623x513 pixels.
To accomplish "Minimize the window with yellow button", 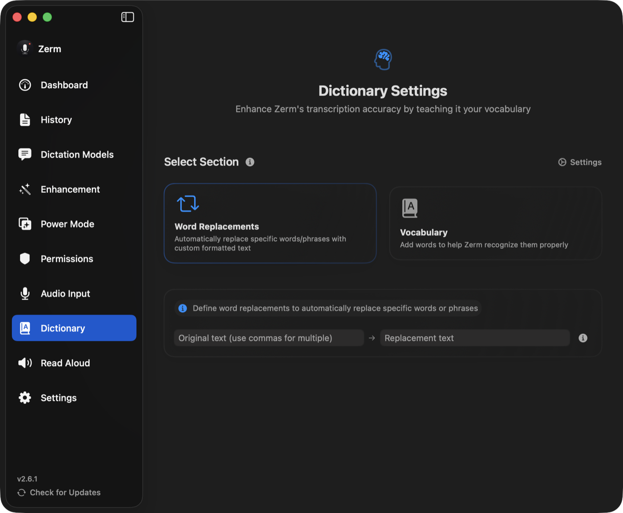I will [x=32, y=17].
